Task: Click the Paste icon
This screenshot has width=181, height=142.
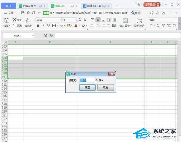Action: [x=7, y=20]
